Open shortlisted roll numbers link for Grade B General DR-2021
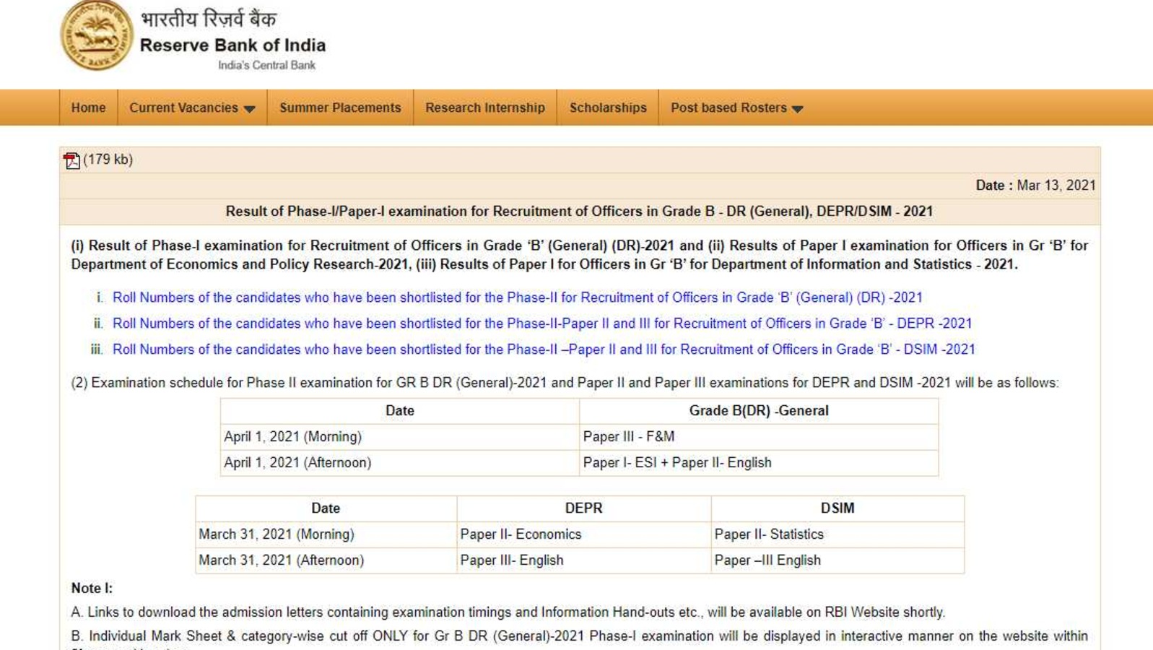This screenshot has width=1153, height=650. [x=518, y=298]
